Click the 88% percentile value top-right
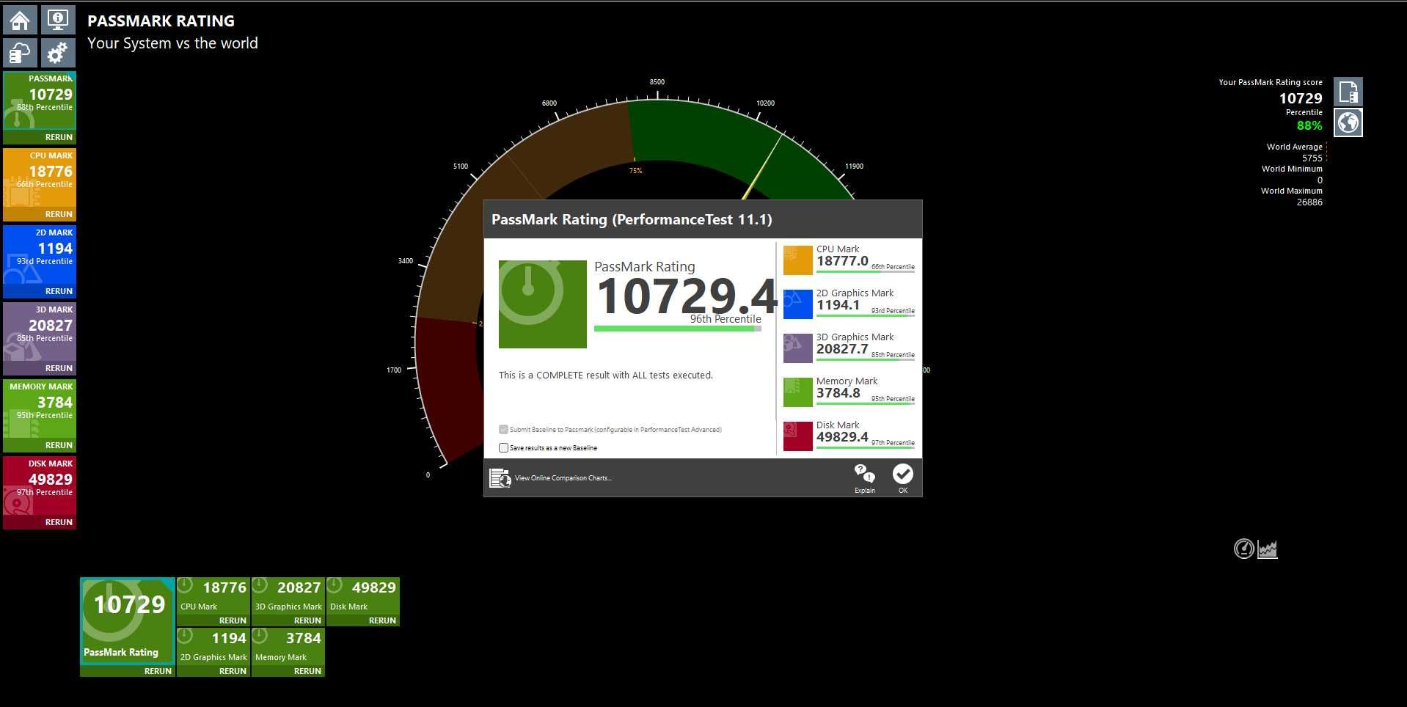 pyautogui.click(x=1309, y=125)
